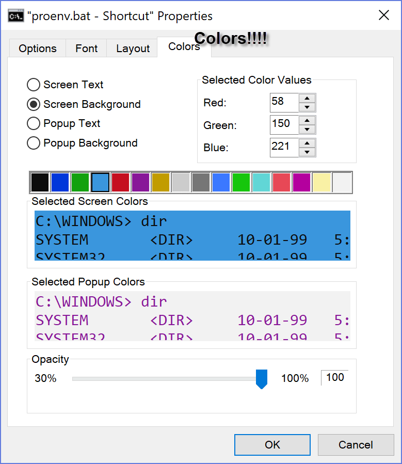
Task: Switch to the Colors tab
Action: [184, 46]
